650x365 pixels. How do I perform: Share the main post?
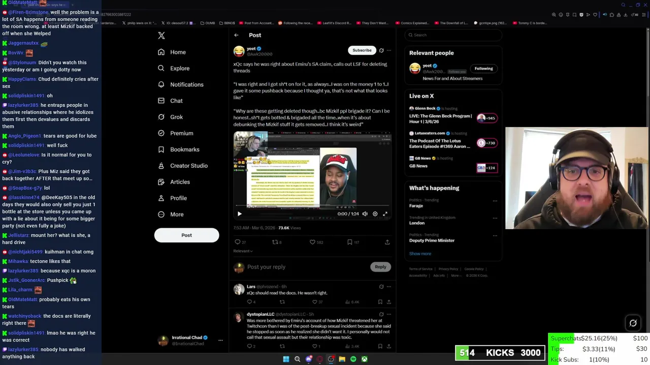[x=387, y=242]
